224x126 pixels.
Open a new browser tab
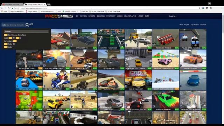point(49,5)
